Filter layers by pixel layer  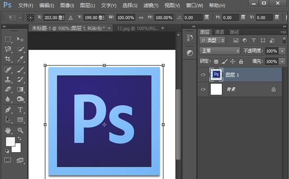[x=236, y=40]
